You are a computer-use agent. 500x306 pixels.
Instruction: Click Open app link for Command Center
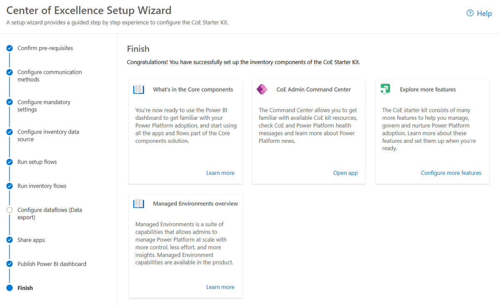pos(345,173)
